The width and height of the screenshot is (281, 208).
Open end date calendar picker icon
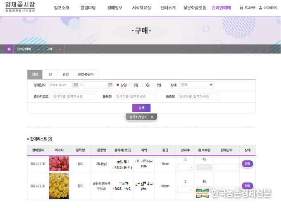point(110,85)
